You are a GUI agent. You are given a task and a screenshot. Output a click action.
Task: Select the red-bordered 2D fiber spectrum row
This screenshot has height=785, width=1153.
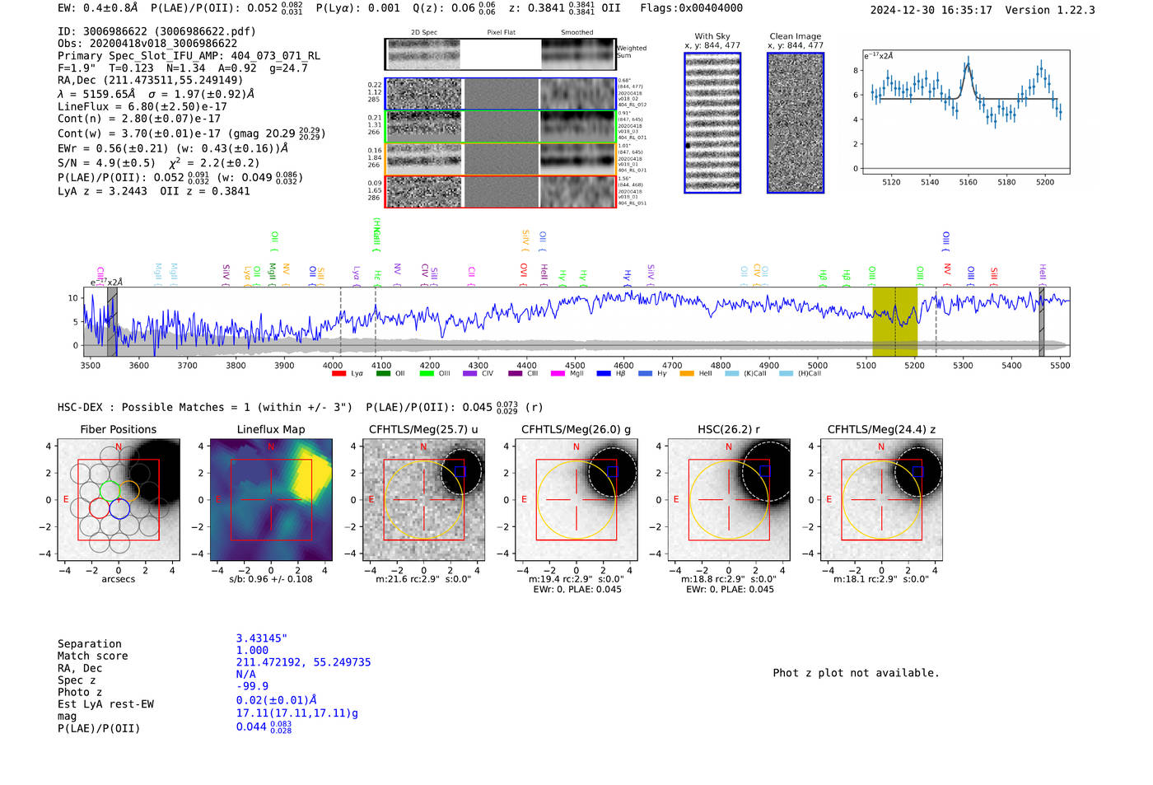click(501, 191)
